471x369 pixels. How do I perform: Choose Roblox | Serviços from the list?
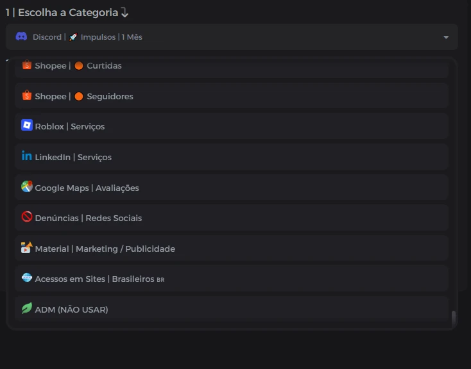click(x=232, y=126)
